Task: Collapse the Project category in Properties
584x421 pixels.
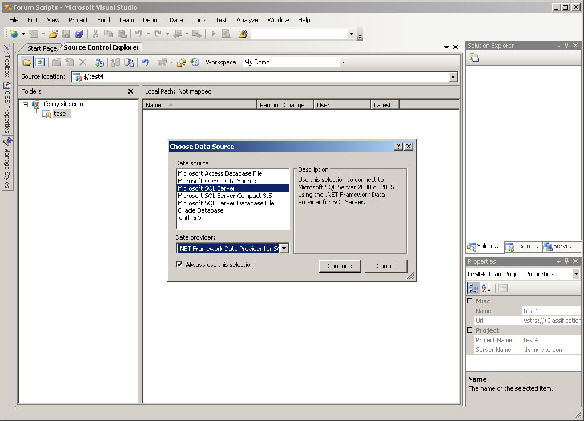Action: [470, 330]
